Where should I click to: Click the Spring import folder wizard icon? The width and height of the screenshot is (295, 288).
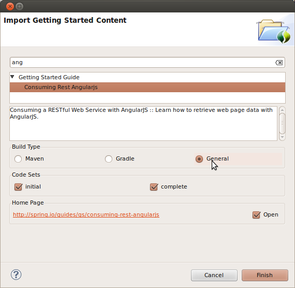[274, 31]
